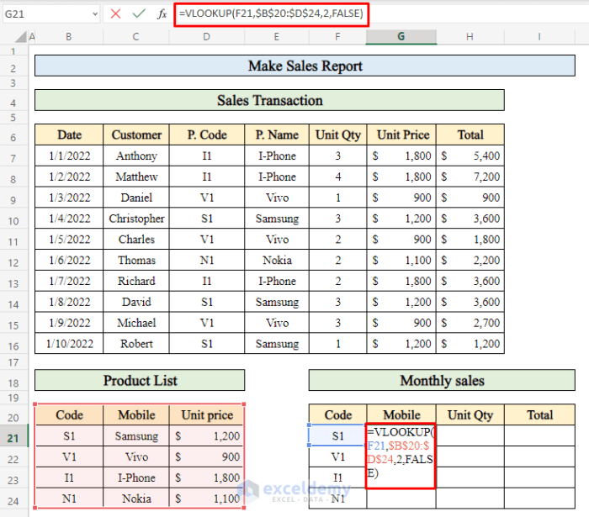589x517 pixels.
Task: Click the total cell showing 7,200
Action: (470, 177)
